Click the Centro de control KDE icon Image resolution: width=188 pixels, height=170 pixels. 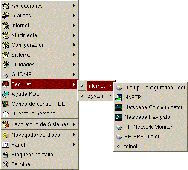6,104
